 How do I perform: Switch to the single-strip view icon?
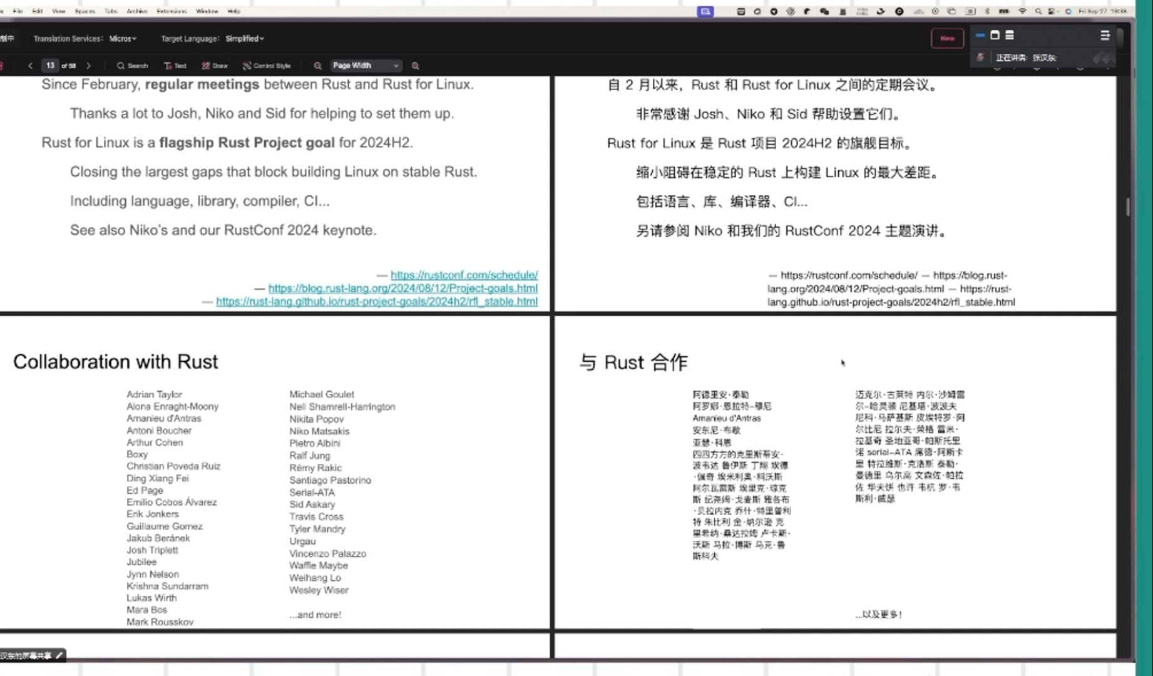coord(980,35)
